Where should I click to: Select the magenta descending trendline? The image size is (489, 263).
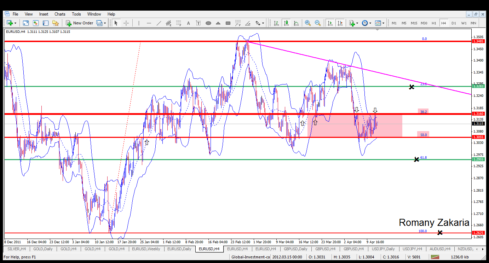tap(359, 68)
